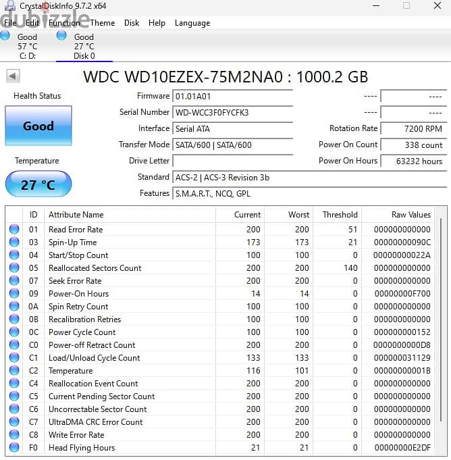Viewport: 451px width, 460px height.
Task: Select raw value 00000000090C of Spin-Up Time
Action: [402, 242]
